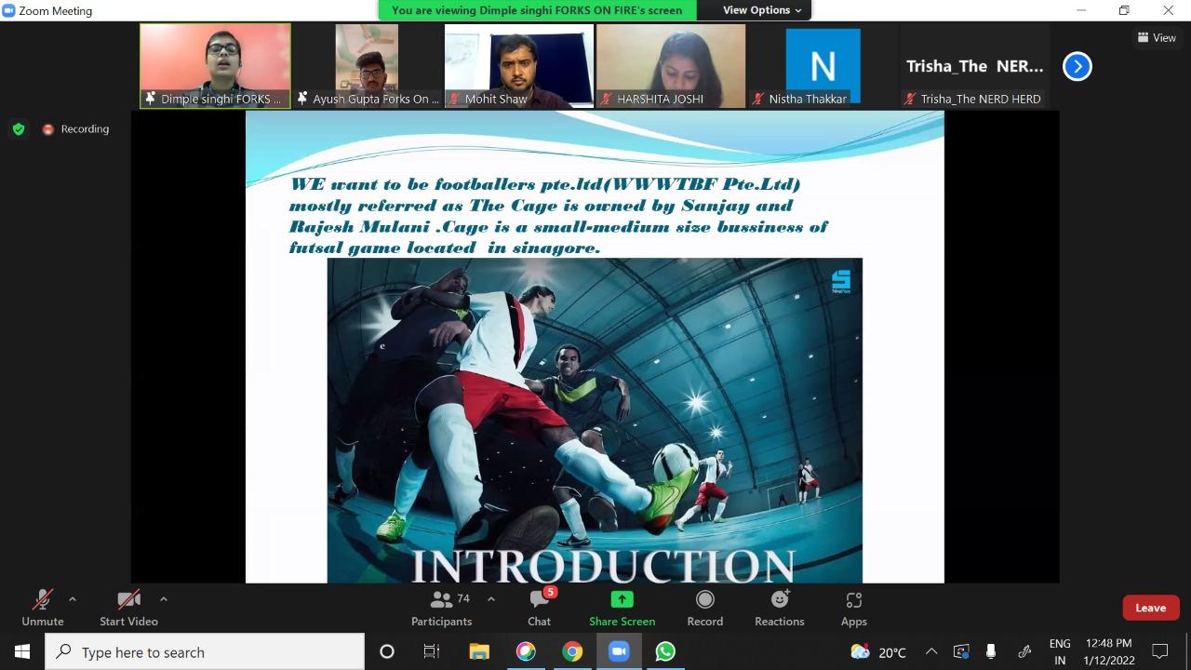This screenshot has height=670, width=1191.
Task: Turn on camera with Start Video
Action: click(128, 608)
